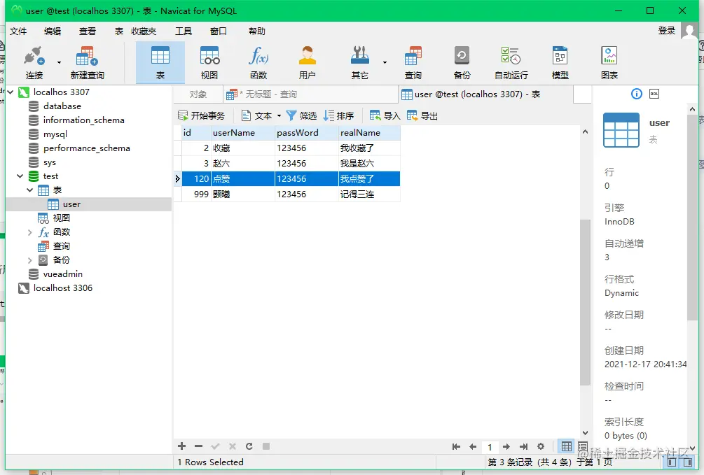Screen dimensions: 704x475
Task: Select the cell containing 记得三连
Action: click(x=369, y=194)
